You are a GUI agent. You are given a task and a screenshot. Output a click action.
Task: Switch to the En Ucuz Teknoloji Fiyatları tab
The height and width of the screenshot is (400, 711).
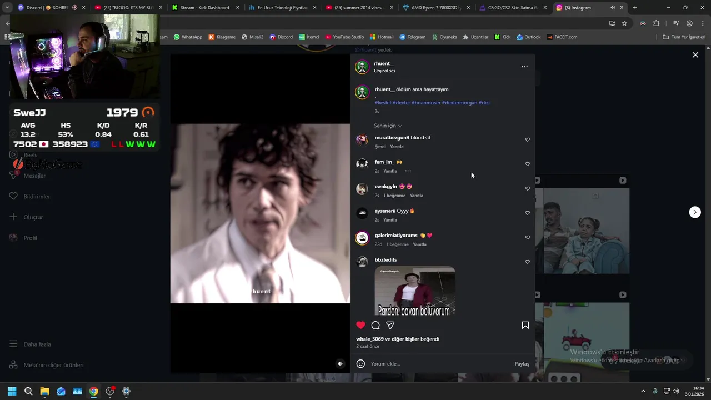(x=282, y=8)
